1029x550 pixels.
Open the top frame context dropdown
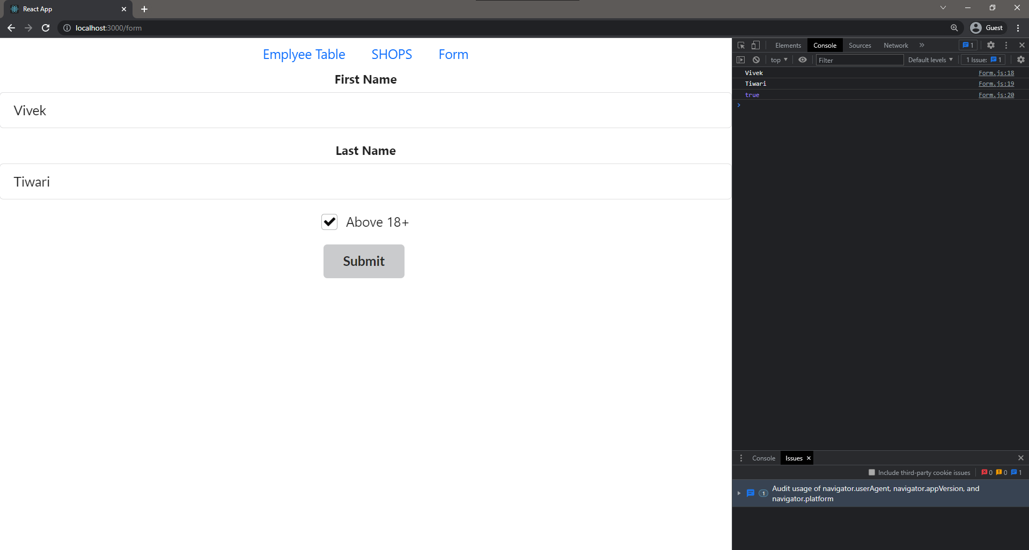pos(778,60)
